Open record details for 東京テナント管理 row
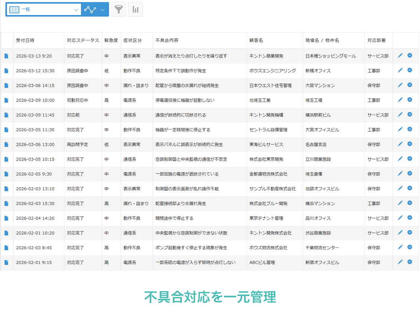This screenshot has height=313, width=420. pos(6,218)
